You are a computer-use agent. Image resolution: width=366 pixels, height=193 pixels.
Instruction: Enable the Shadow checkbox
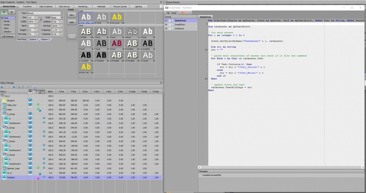pyautogui.click(x=2, y=32)
